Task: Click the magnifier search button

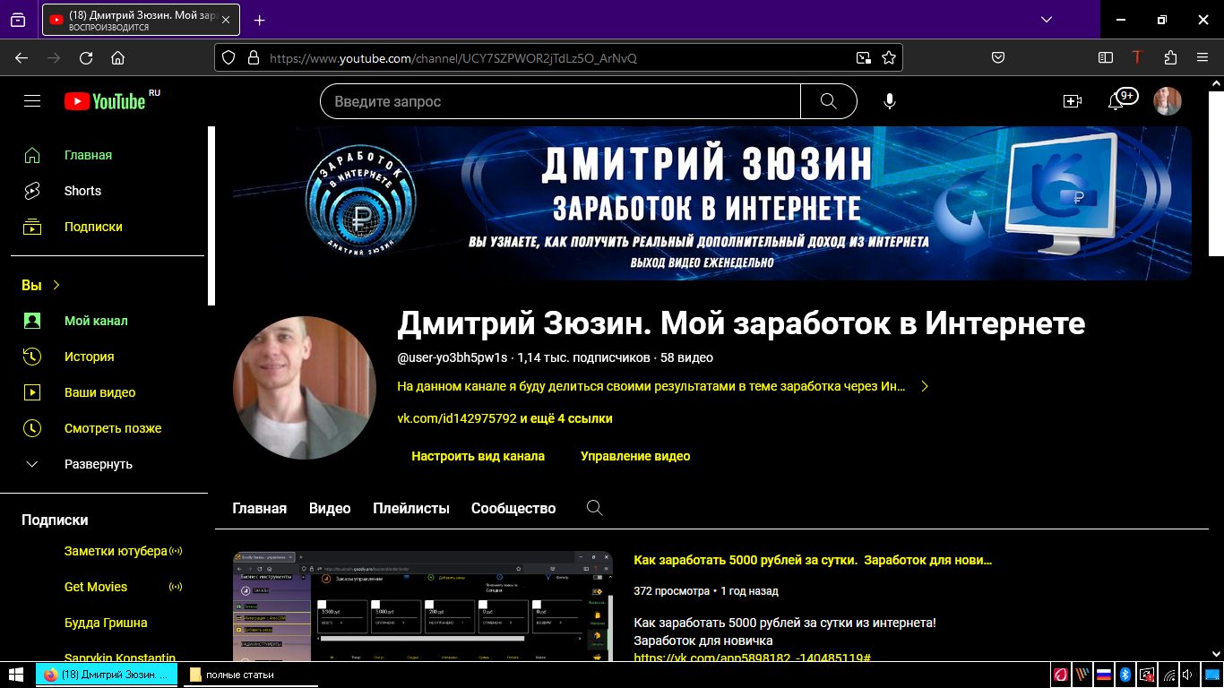Action: (829, 101)
